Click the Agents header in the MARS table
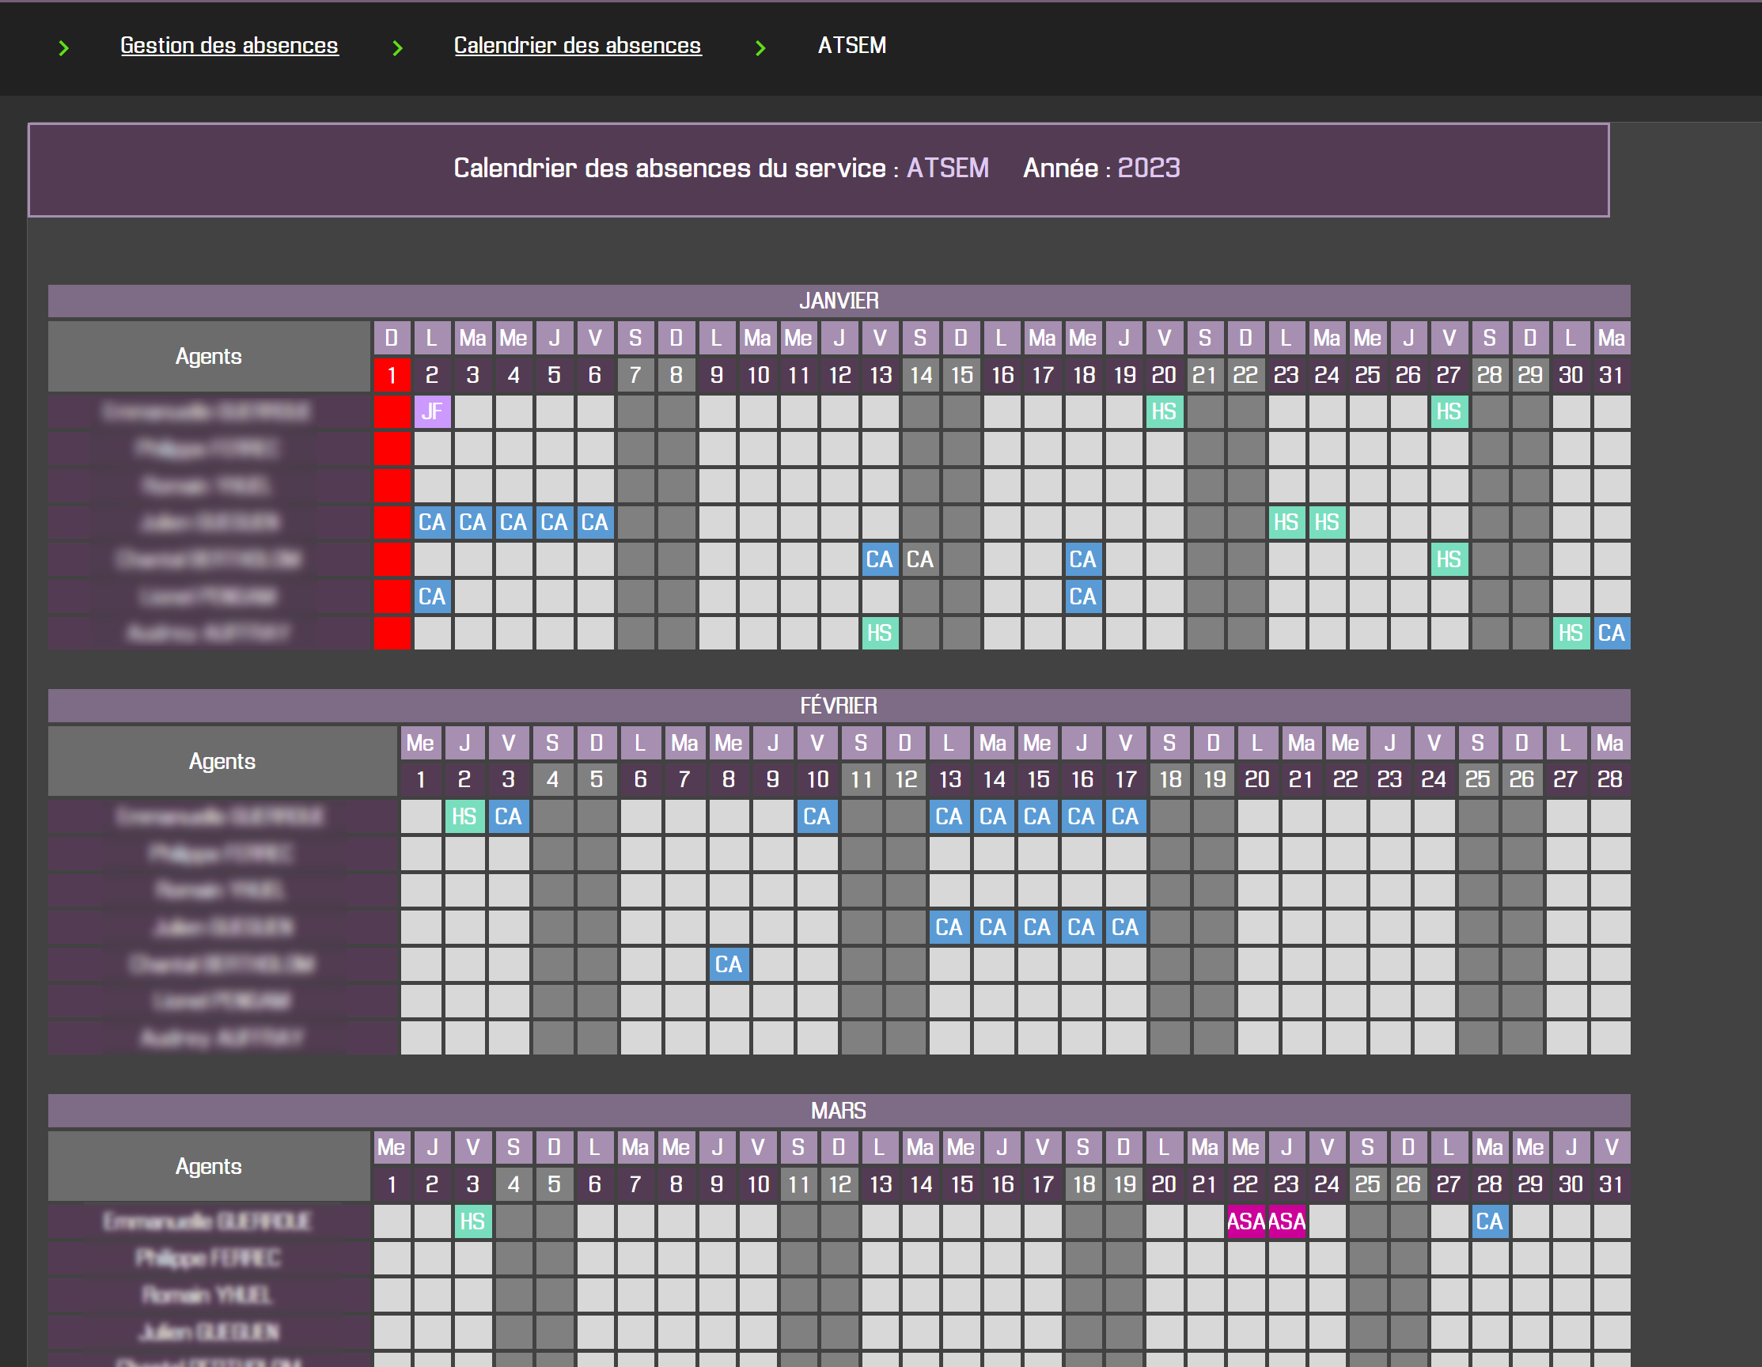Viewport: 1762px width, 1367px height. (209, 1166)
